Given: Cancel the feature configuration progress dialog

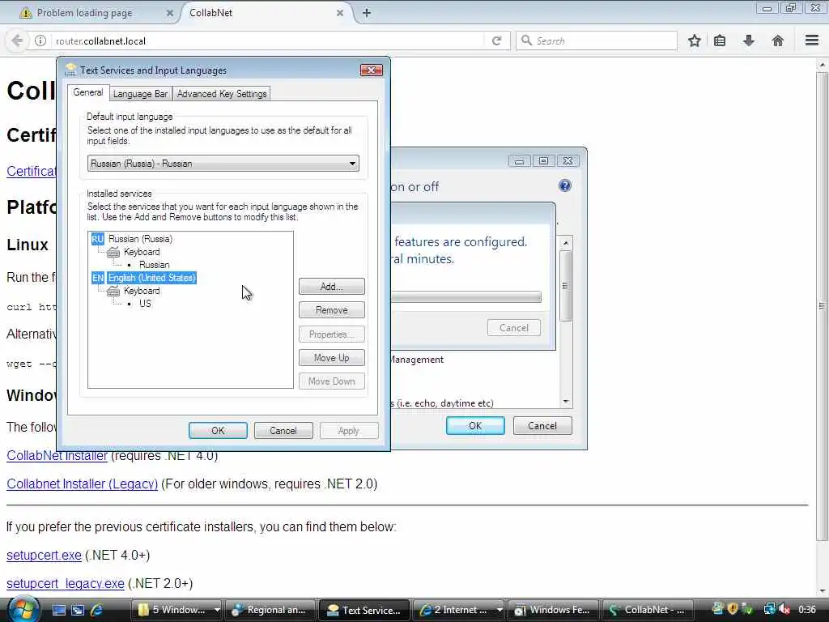Looking at the screenshot, I should (514, 328).
